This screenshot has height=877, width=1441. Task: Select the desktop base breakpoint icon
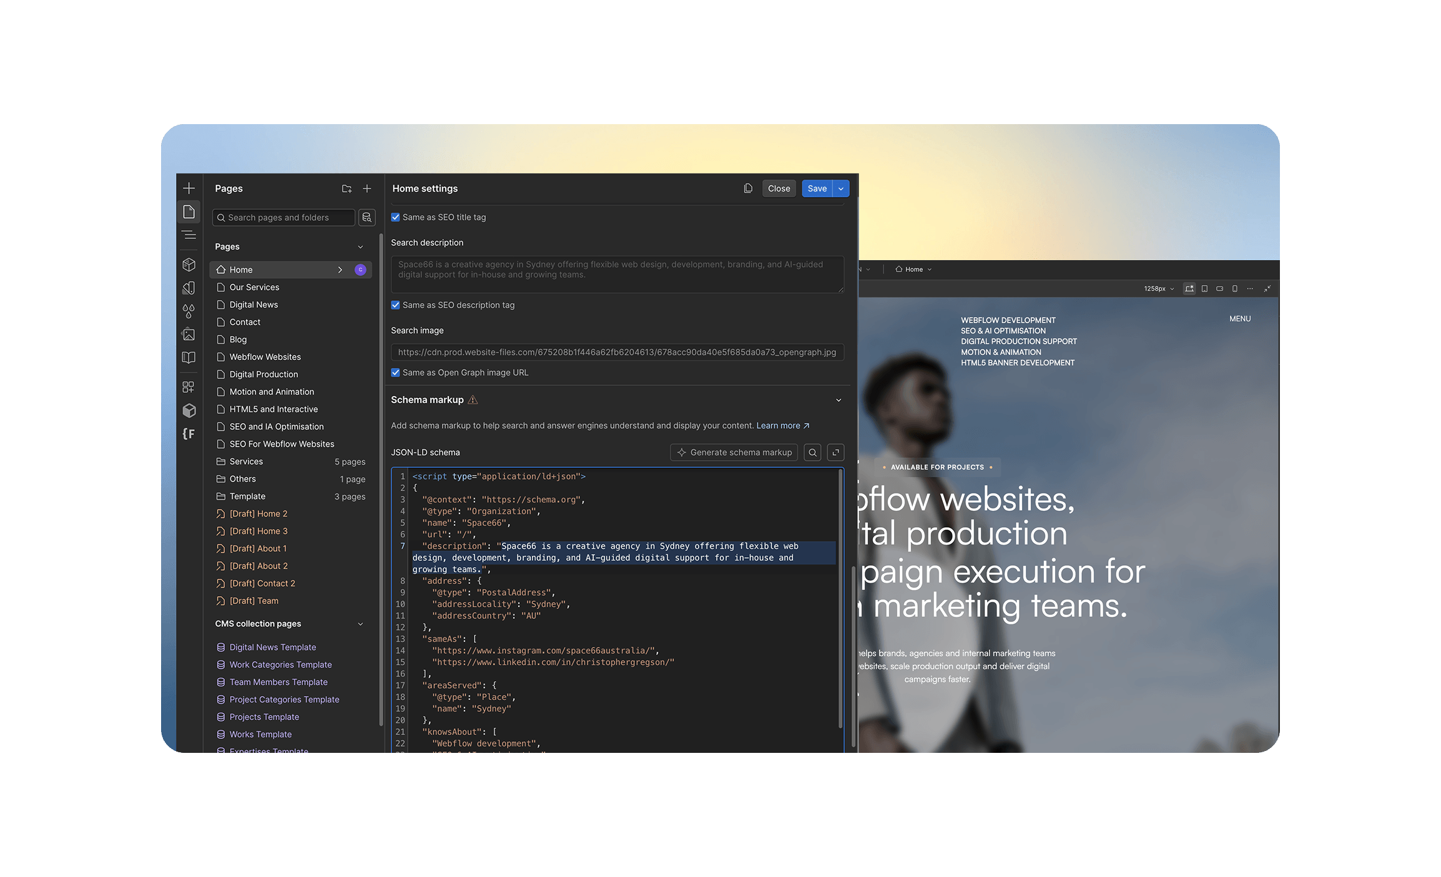coord(1189,289)
